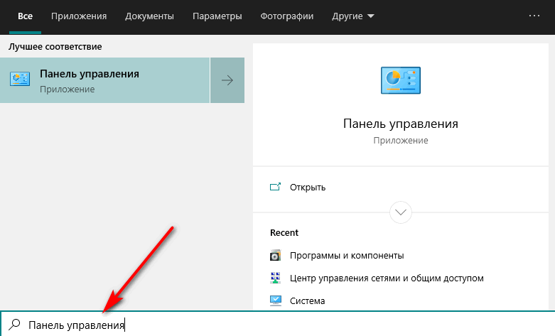The width and height of the screenshot is (555, 336).
Task: Click Открыть to launch Control Panel
Action: click(308, 187)
